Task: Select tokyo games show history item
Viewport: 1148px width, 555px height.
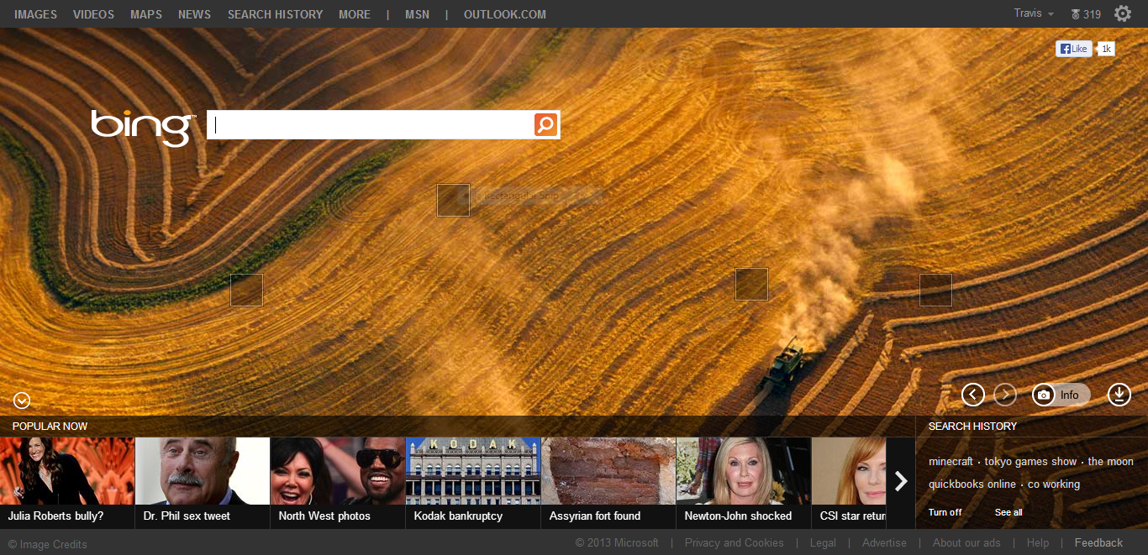Action: 1030,462
